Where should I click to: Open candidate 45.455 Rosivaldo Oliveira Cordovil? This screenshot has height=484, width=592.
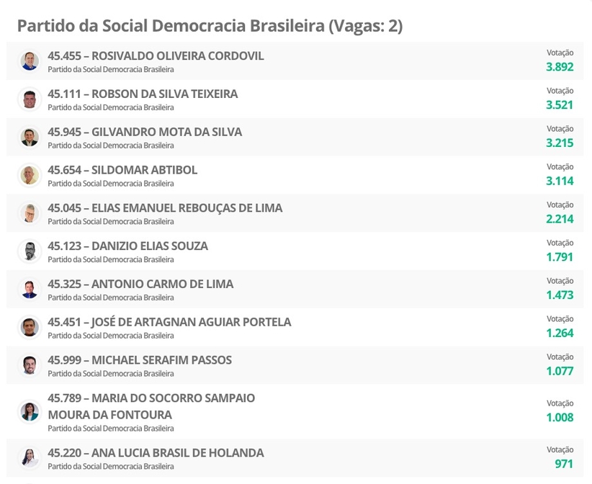(x=156, y=56)
